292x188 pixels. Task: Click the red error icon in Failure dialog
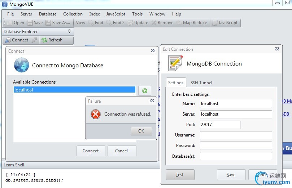(x=96, y=114)
